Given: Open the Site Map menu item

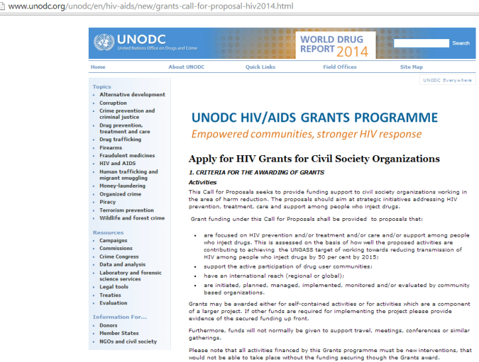Looking at the screenshot, I should pyautogui.click(x=411, y=67).
